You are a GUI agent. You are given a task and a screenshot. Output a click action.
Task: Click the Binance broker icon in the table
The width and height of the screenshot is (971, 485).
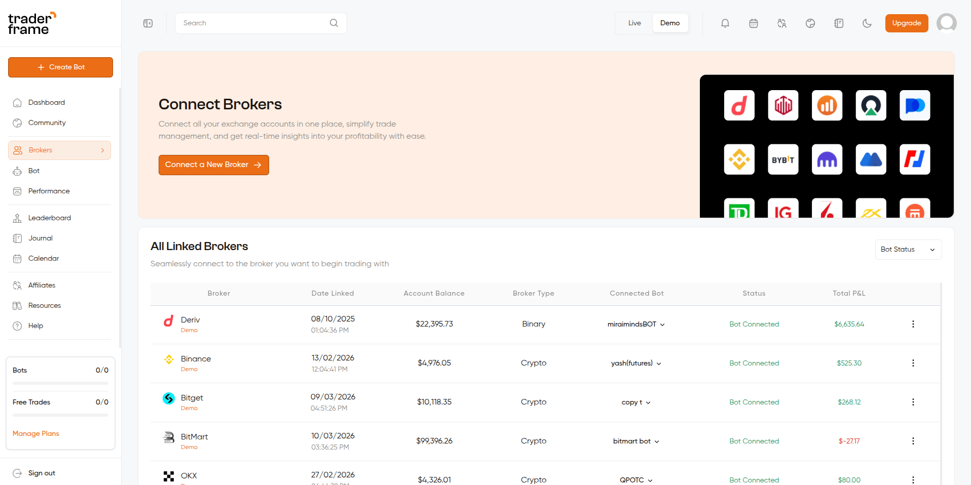click(x=169, y=359)
